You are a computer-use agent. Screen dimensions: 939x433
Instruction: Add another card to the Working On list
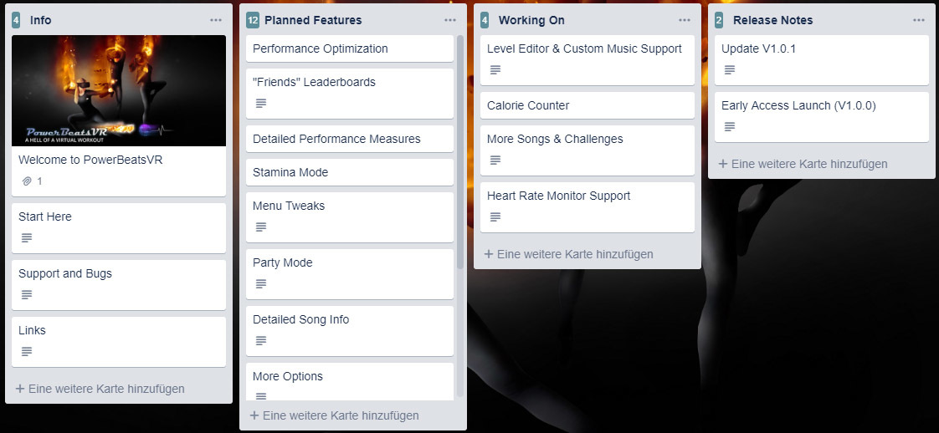tap(569, 254)
